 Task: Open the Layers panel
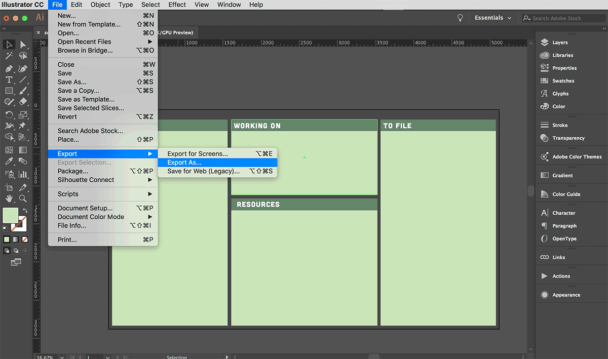(559, 43)
